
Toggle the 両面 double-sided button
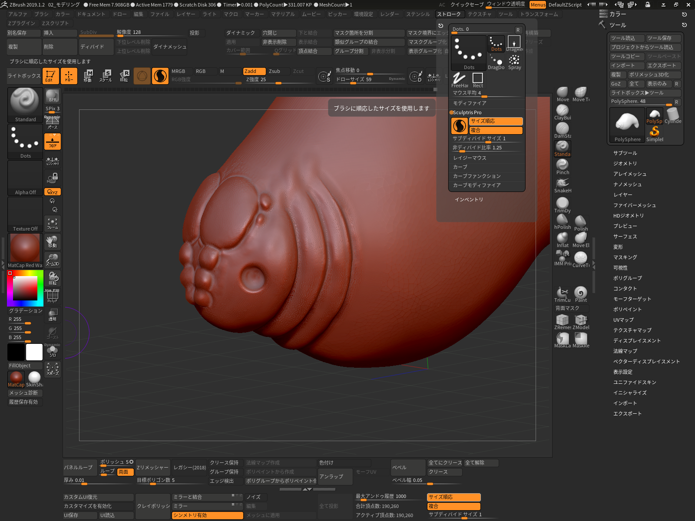coord(126,472)
